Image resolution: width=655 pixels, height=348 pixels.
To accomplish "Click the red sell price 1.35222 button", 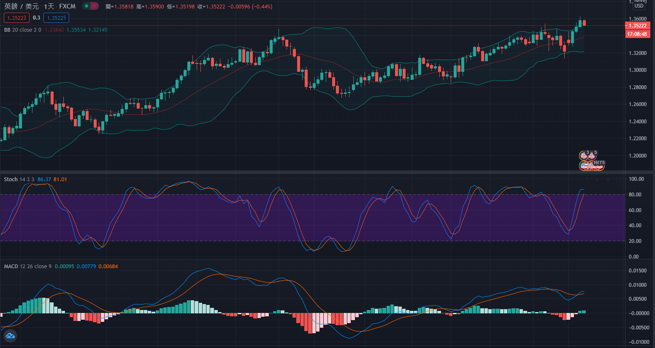I will tap(17, 18).
